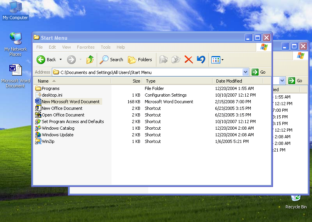The width and height of the screenshot is (312, 222).
Task: Select the desktop.ini file icon
Action: (x=38, y=95)
